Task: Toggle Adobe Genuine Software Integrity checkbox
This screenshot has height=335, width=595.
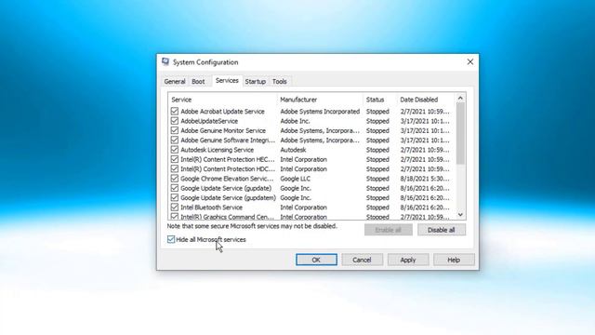Action: click(x=175, y=141)
